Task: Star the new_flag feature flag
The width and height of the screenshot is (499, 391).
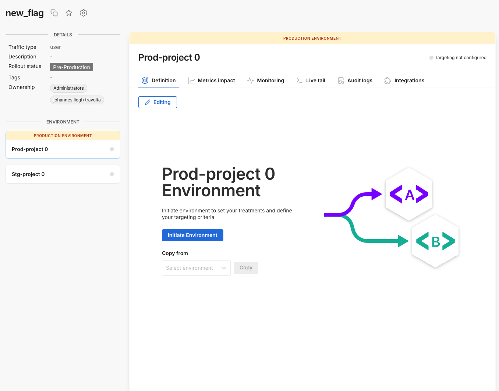Action: click(x=69, y=13)
